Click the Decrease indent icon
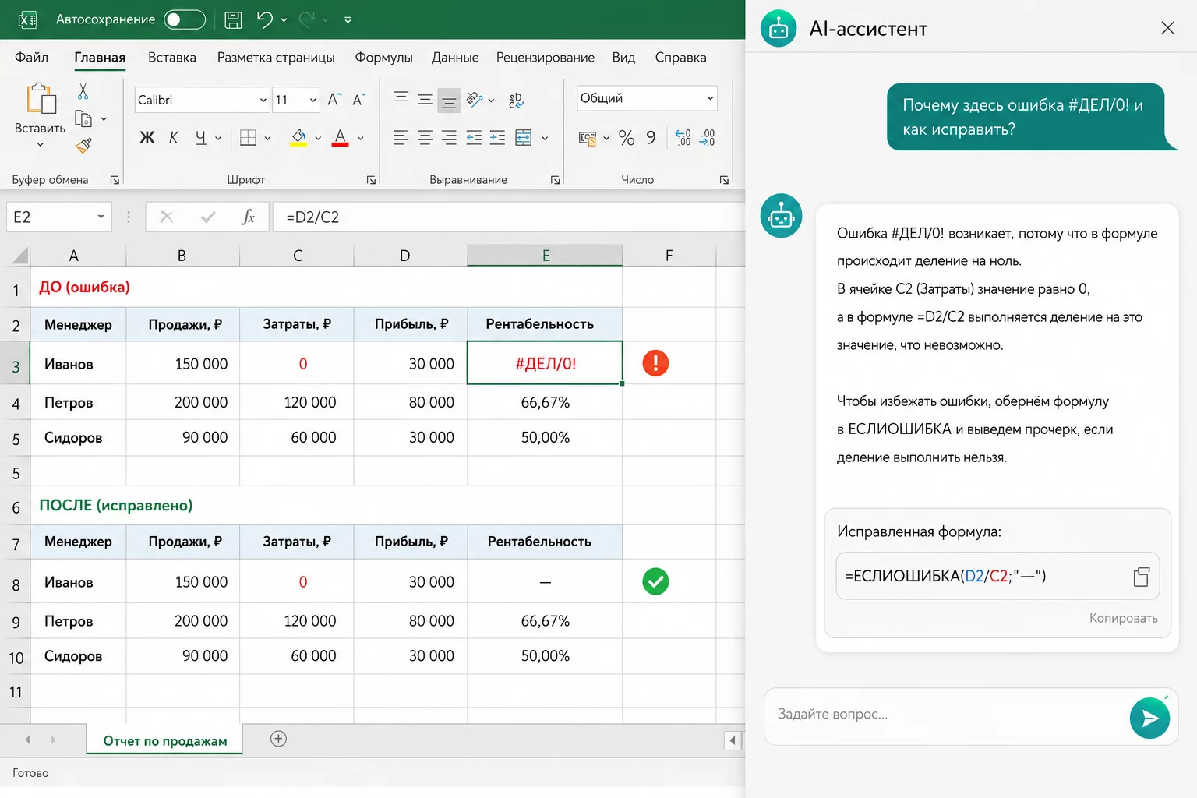This screenshot has width=1197, height=798. coord(474,138)
